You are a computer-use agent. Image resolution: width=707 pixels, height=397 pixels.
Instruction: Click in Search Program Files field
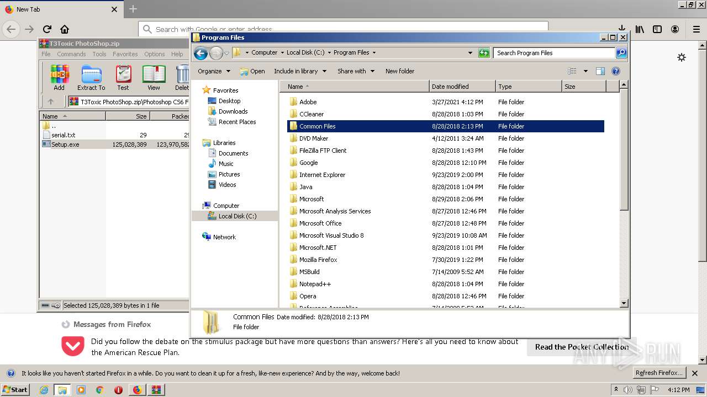(x=554, y=53)
